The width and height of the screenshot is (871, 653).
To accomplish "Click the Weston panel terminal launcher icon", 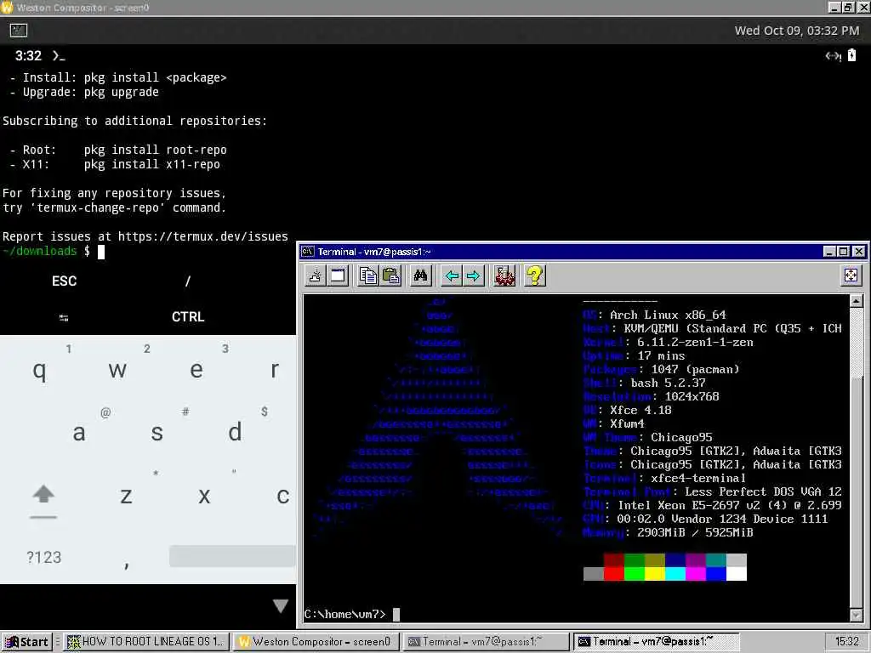I will [19, 31].
